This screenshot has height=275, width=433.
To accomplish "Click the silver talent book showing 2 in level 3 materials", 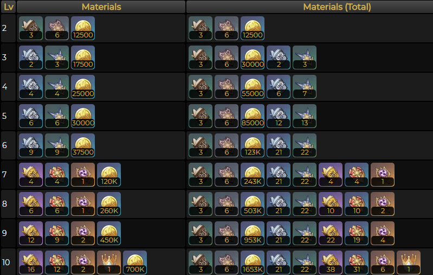I will coord(31,57).
